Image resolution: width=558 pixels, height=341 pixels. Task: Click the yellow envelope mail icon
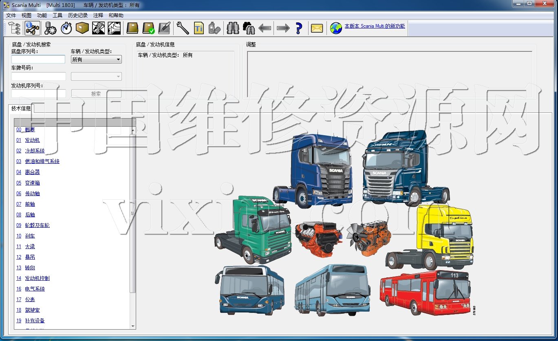(317, 28)
